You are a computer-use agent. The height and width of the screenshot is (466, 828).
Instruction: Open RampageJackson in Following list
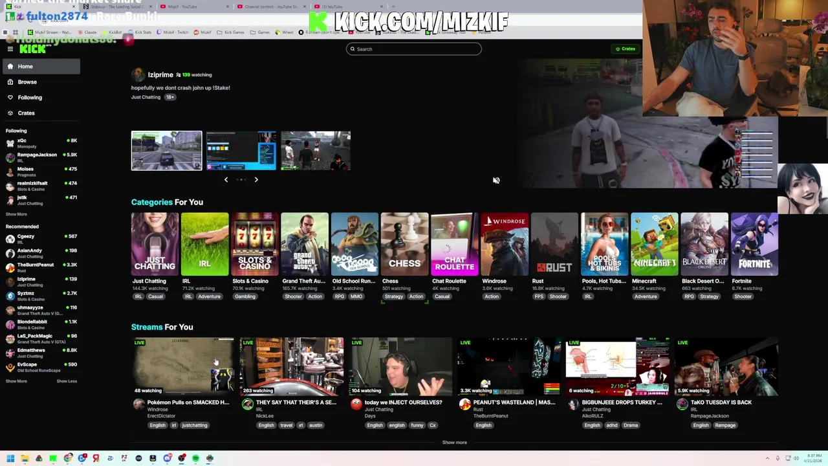point(41,157)
